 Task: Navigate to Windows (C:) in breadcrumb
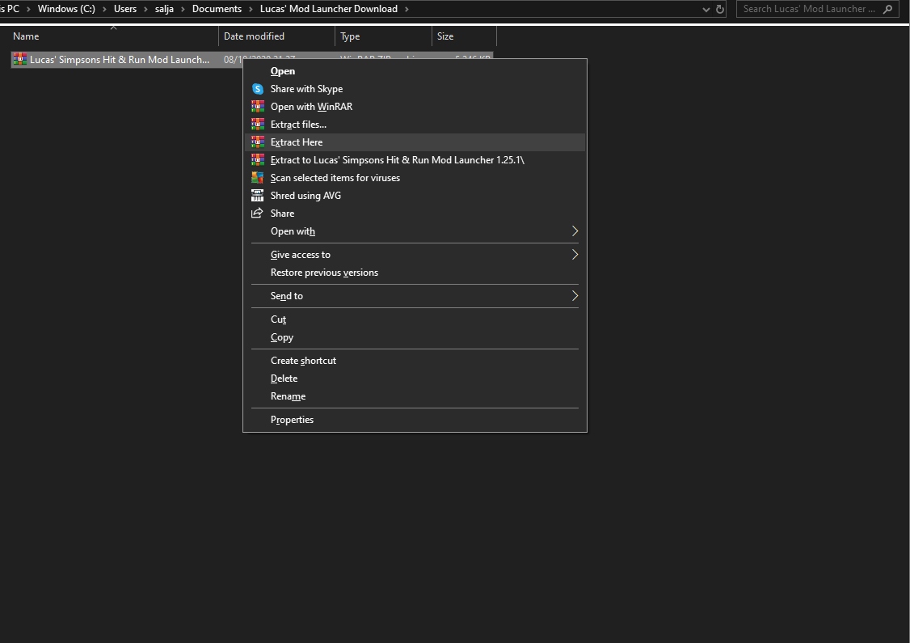66,9
